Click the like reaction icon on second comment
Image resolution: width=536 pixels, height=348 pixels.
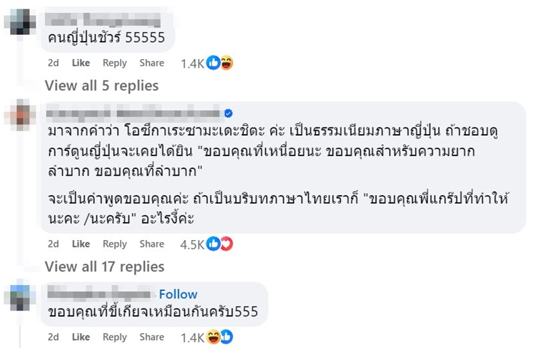click(214, 244)
